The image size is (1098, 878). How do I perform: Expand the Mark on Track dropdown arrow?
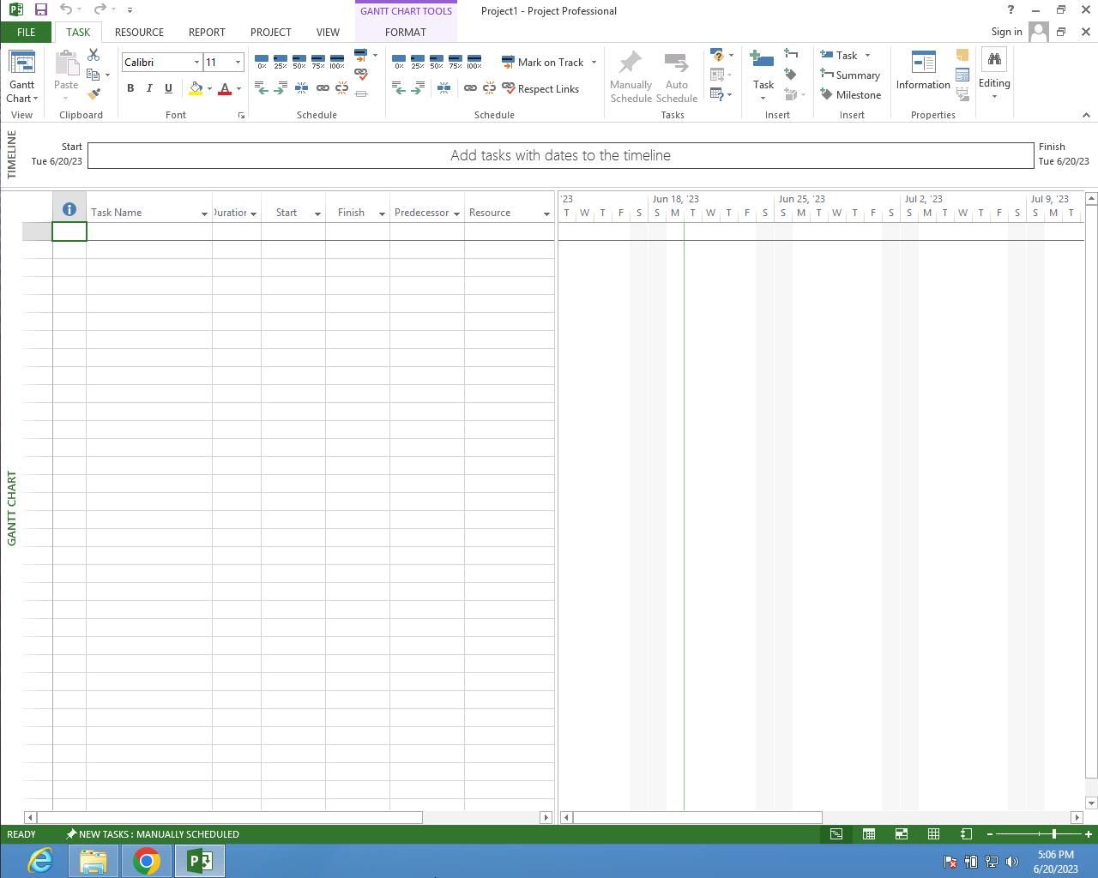(x=594, y=63)
